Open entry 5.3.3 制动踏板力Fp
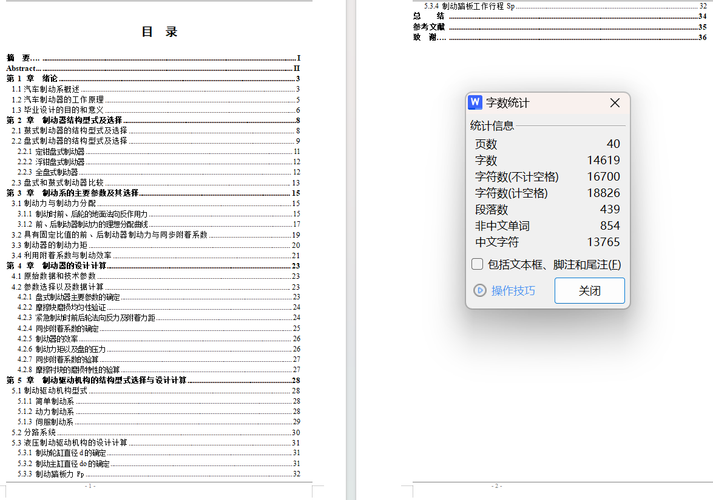The height and width of the screenshot is (500, 713). [159, 474]
